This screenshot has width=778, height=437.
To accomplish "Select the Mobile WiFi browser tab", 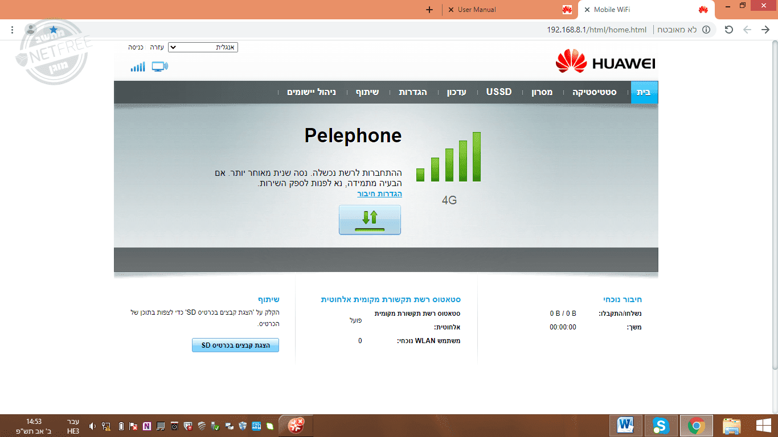I will click(646, 10).
